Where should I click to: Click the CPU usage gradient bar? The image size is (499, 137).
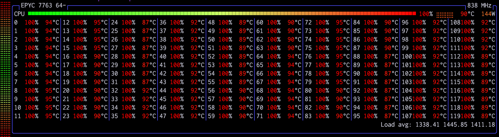(x=222, y=14)
